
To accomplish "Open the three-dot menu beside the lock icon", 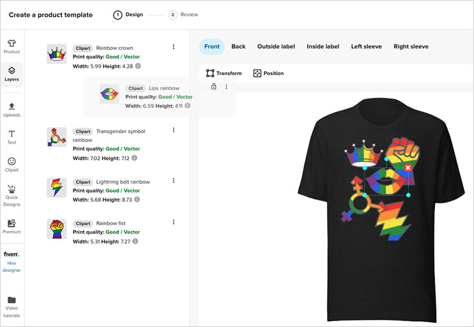I will pyautogui.click(x=226, y=86).
